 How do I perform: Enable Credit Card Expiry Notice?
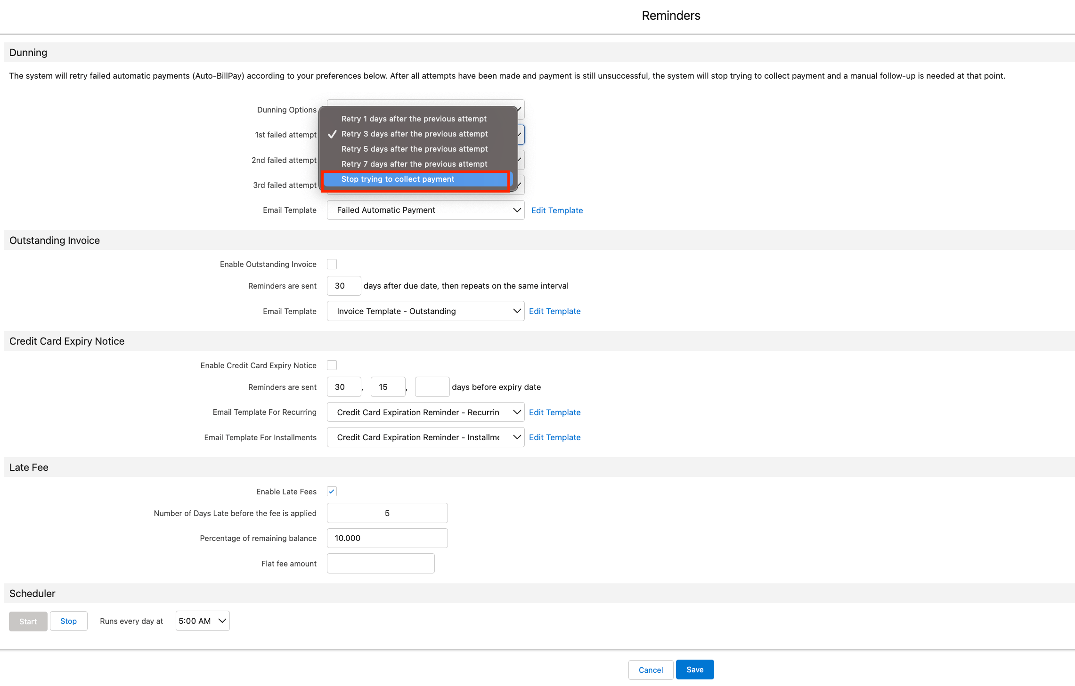(332, 365)
